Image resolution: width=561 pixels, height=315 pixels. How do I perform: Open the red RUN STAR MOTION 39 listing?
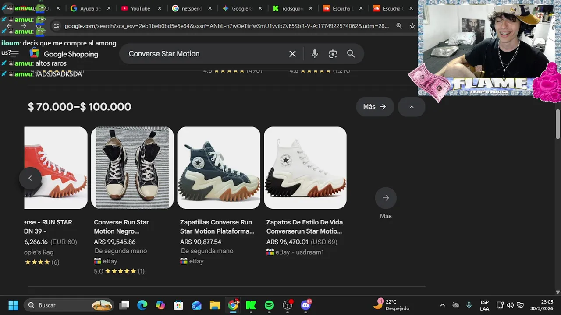click(48, 227)
